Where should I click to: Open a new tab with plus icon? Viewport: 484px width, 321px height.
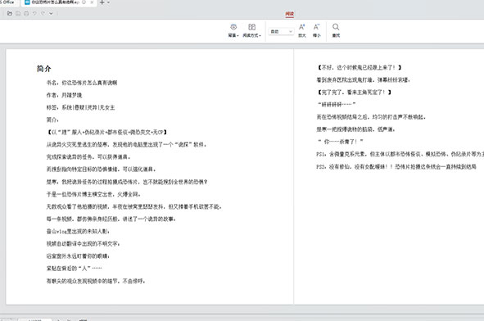tap(102, 2)
